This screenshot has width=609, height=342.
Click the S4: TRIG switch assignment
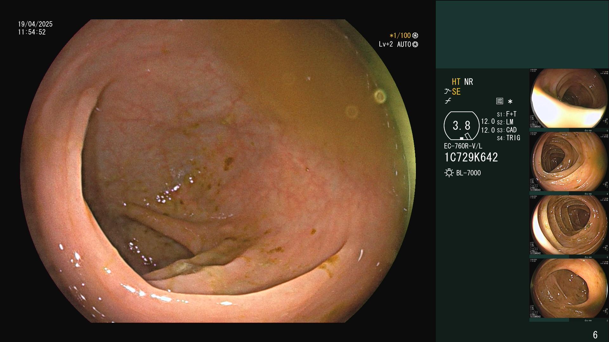click(508, 138)
